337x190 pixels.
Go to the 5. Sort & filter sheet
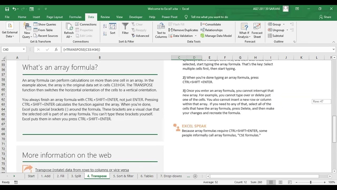point(123,176)
